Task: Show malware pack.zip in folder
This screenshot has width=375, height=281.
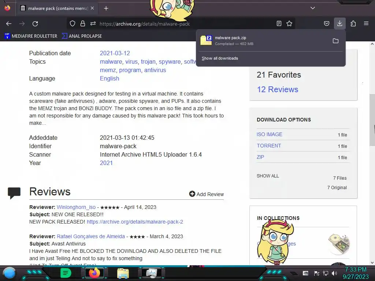Action: pos(335,41)
